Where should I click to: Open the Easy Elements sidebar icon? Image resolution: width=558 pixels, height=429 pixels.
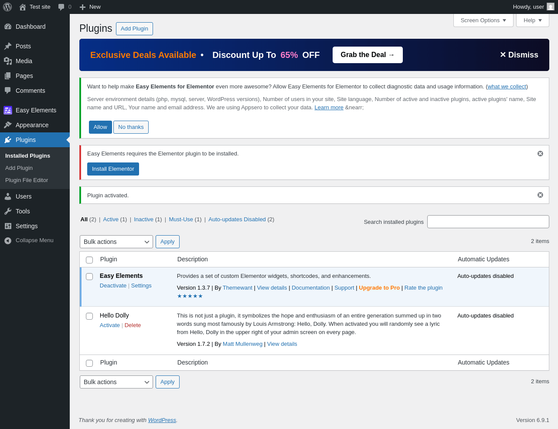(x=8, y=110)
